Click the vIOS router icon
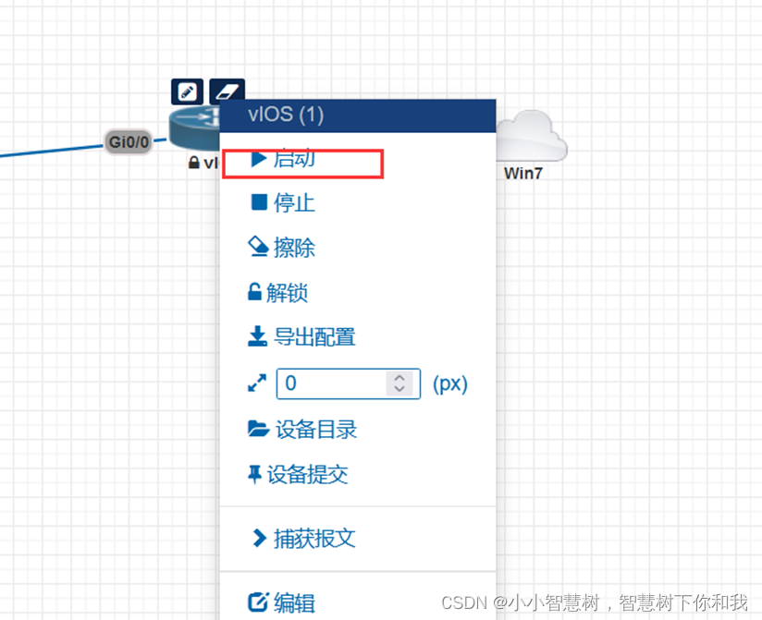The height and width of the screenshot is (620, 762). coord(194,128)
